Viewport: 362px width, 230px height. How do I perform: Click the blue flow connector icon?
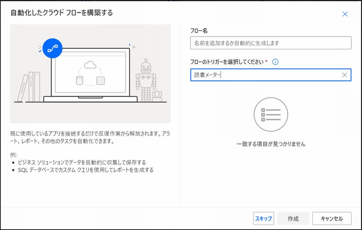pos(53,48)
